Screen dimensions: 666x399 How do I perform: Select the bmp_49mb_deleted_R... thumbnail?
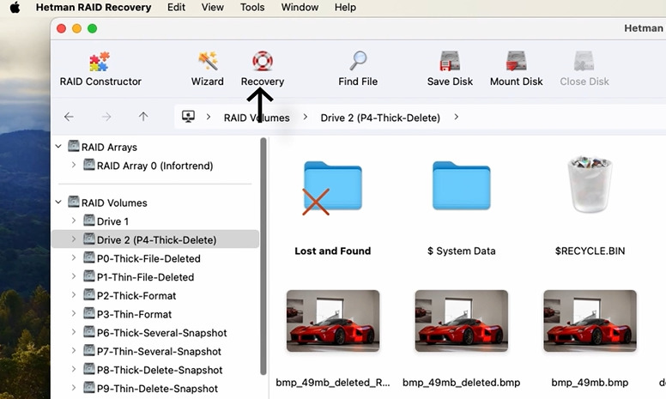(333, 321)
